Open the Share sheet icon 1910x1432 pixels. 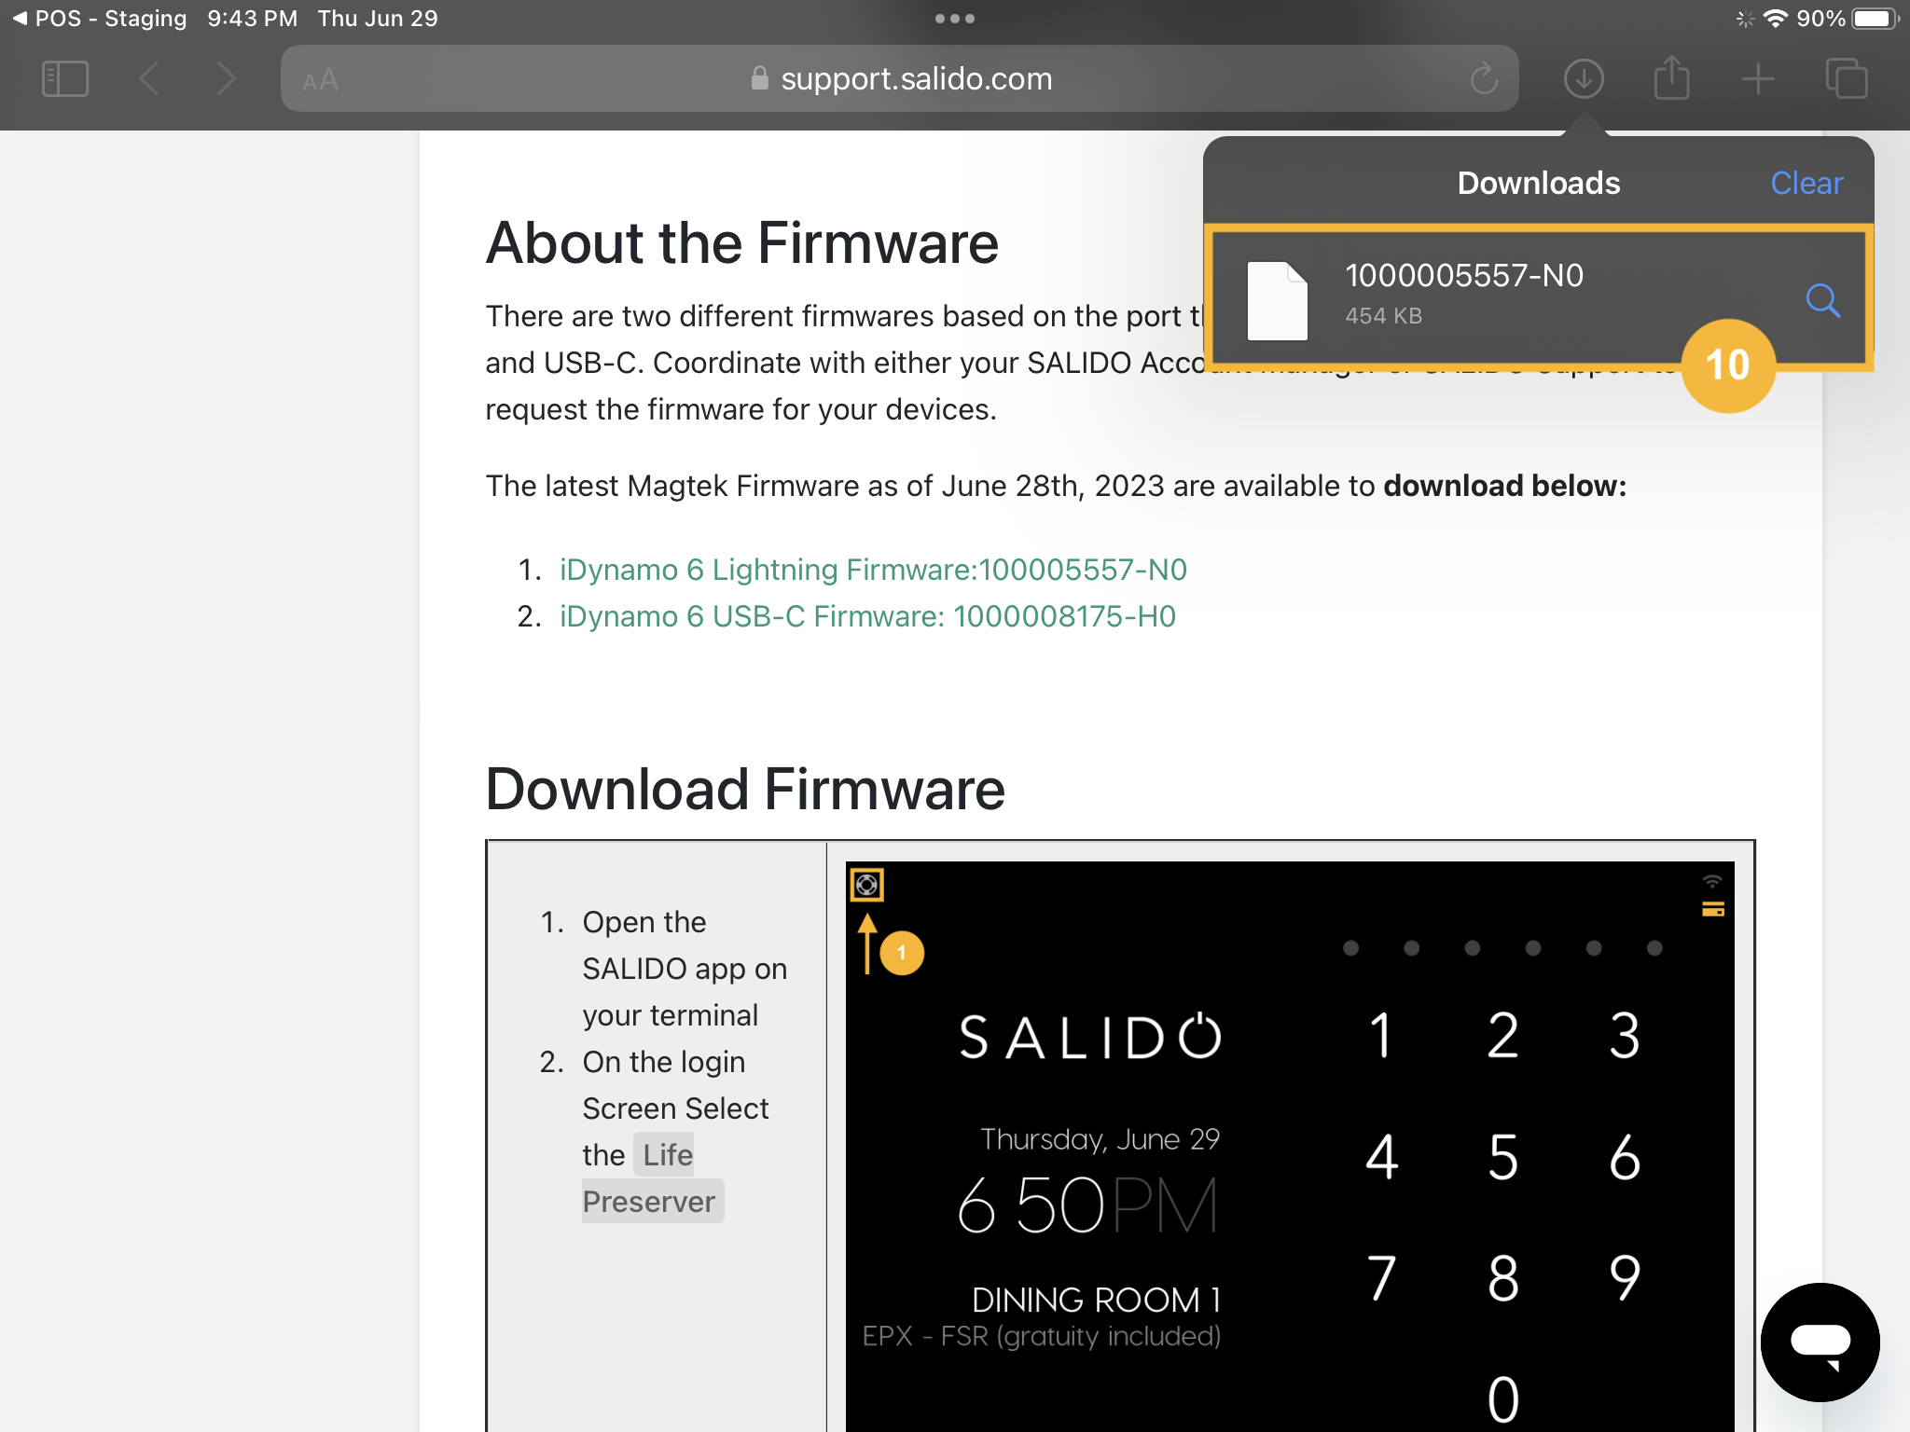tap(1671, 76)
